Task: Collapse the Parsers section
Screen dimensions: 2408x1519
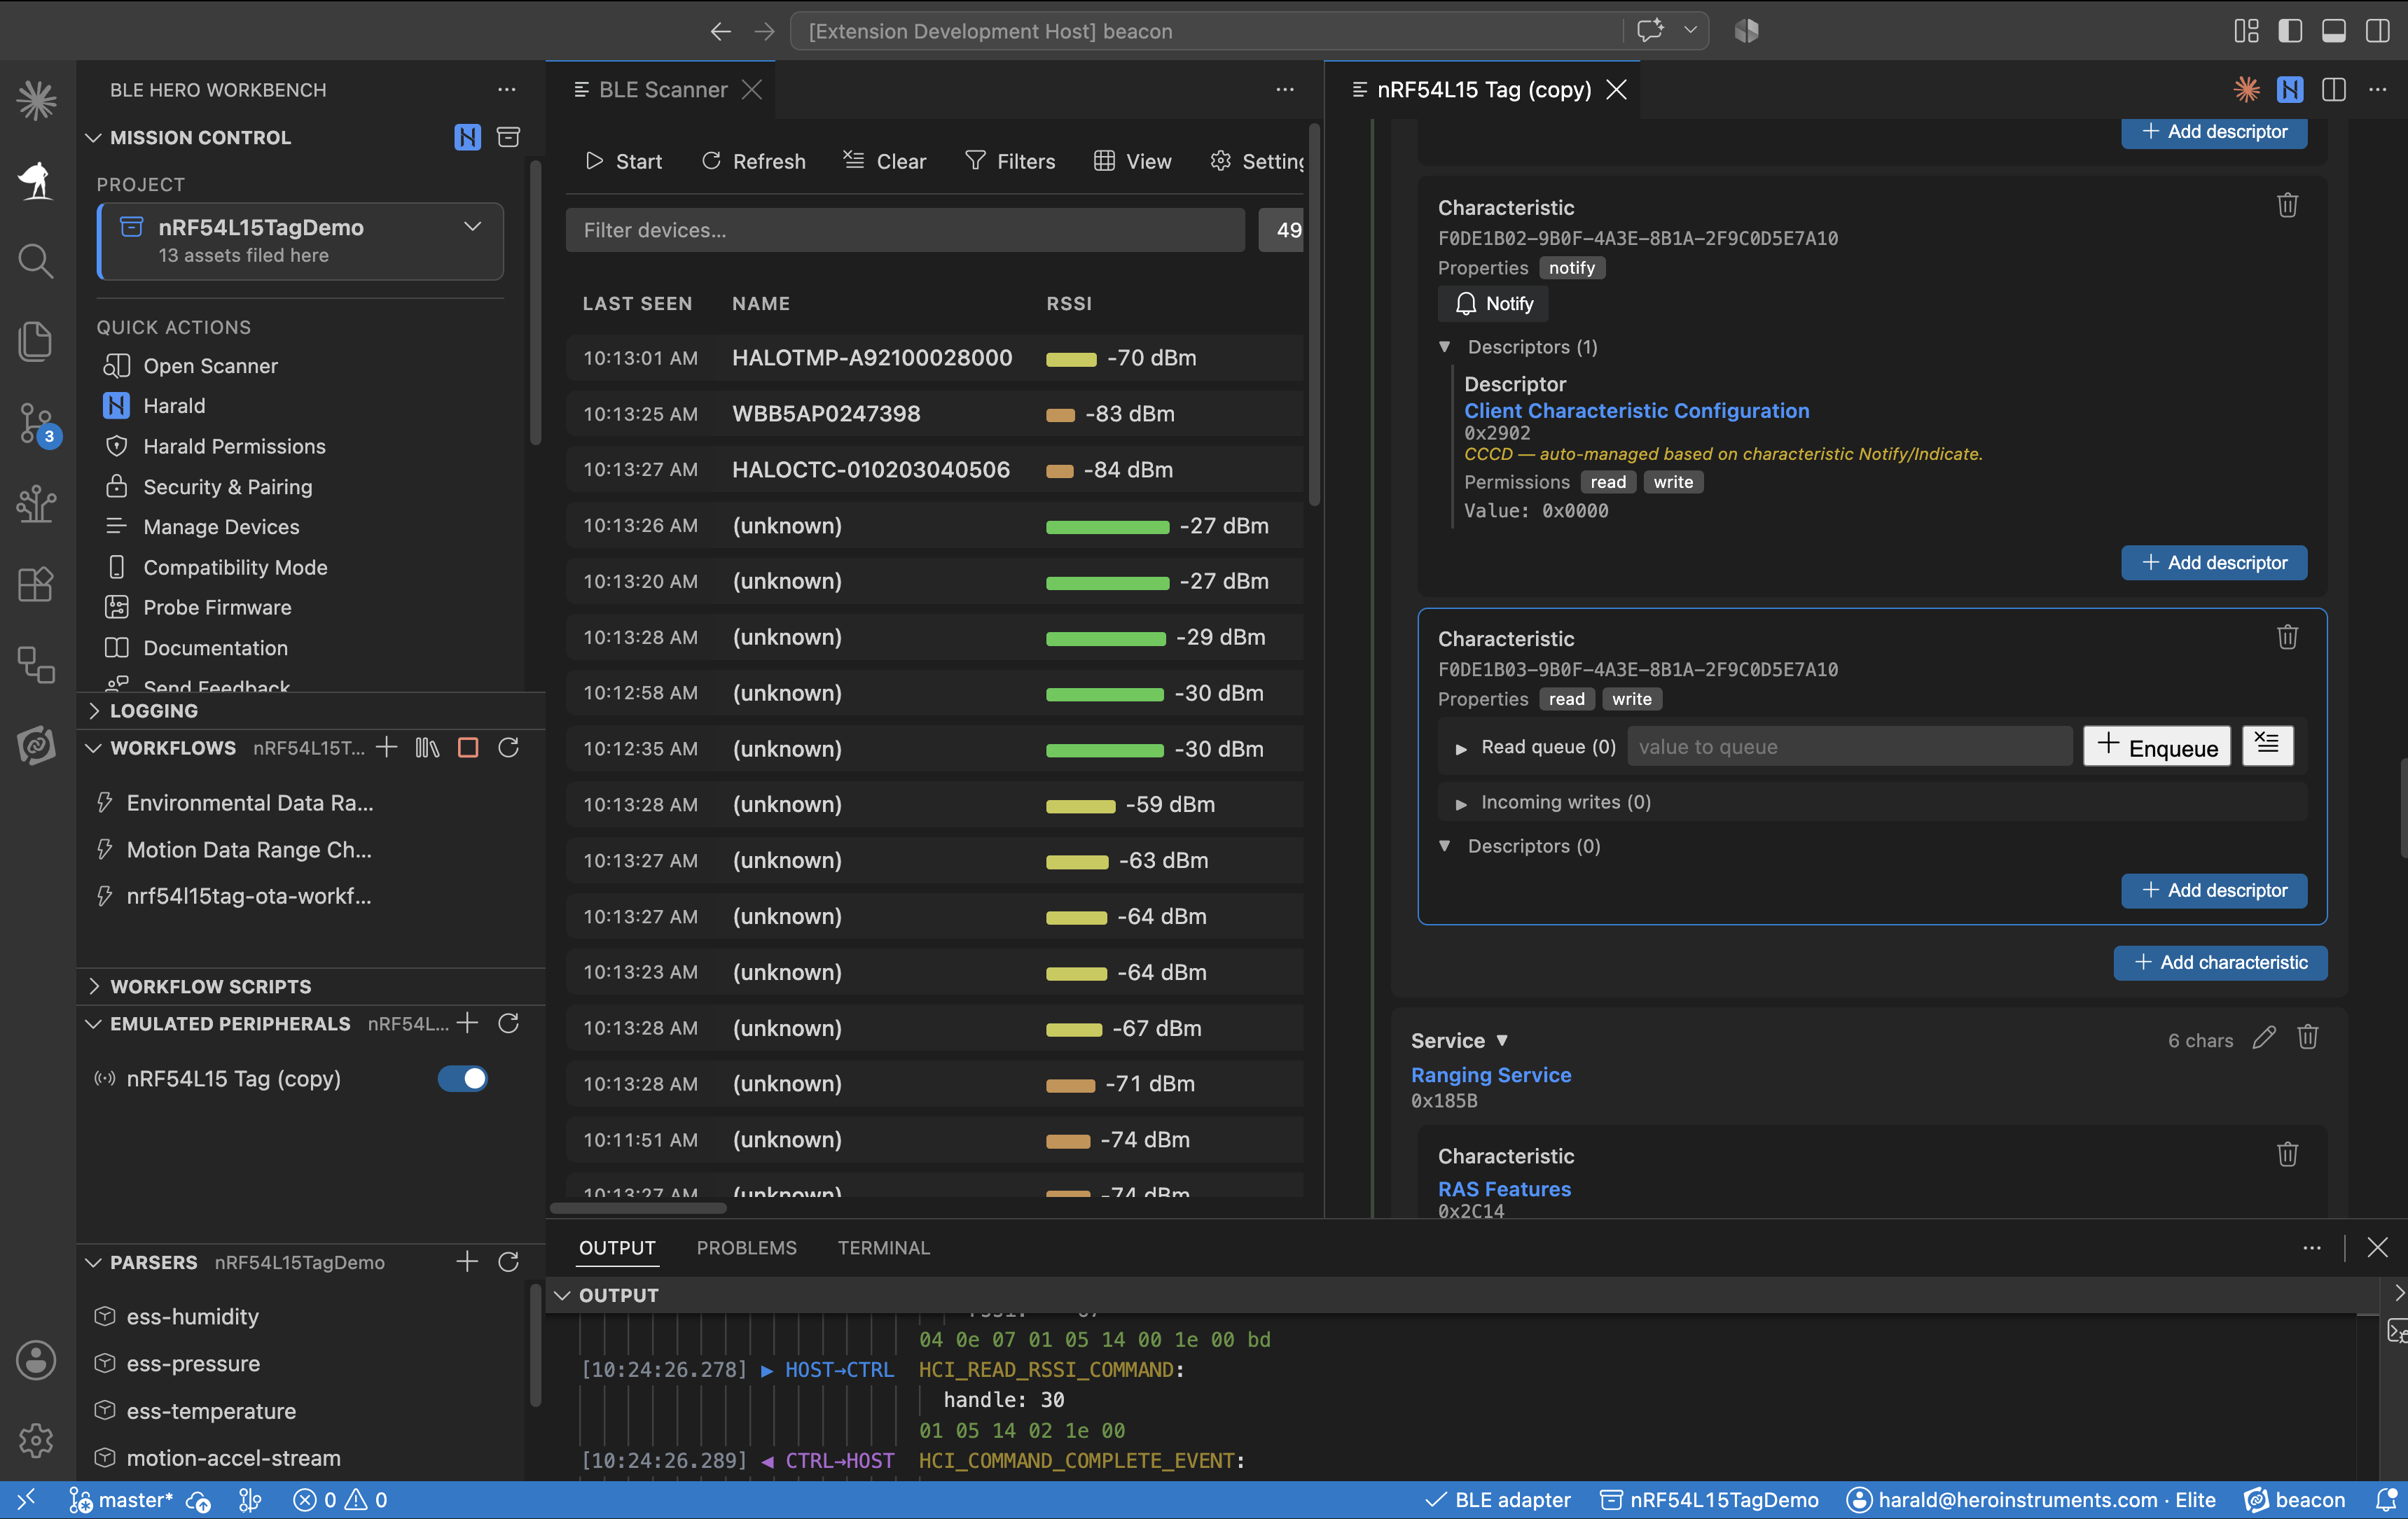Action: [x=93, y=1262]
